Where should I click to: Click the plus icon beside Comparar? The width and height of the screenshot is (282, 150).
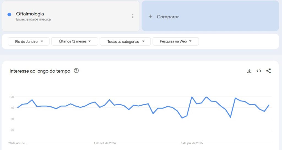[x=150, y=16]
